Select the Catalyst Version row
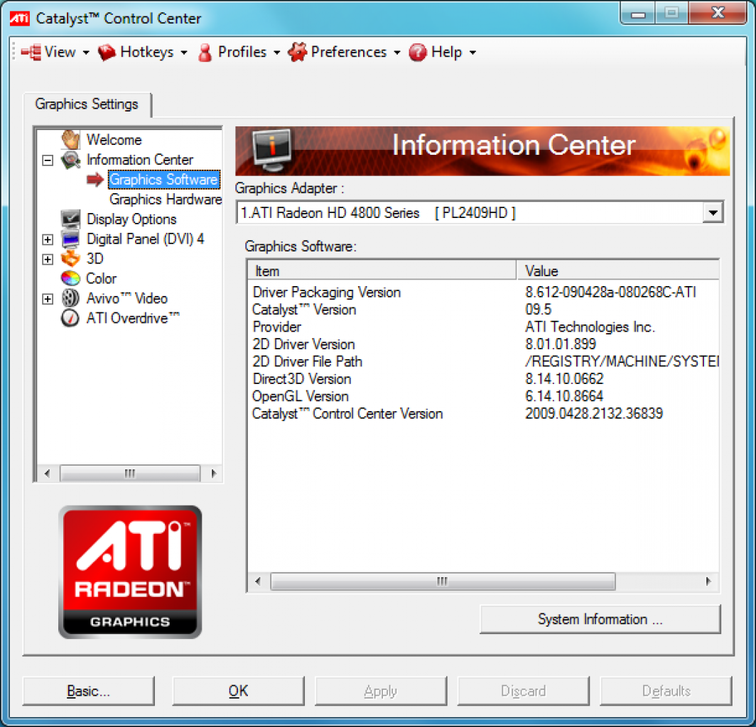 (484, 310)
